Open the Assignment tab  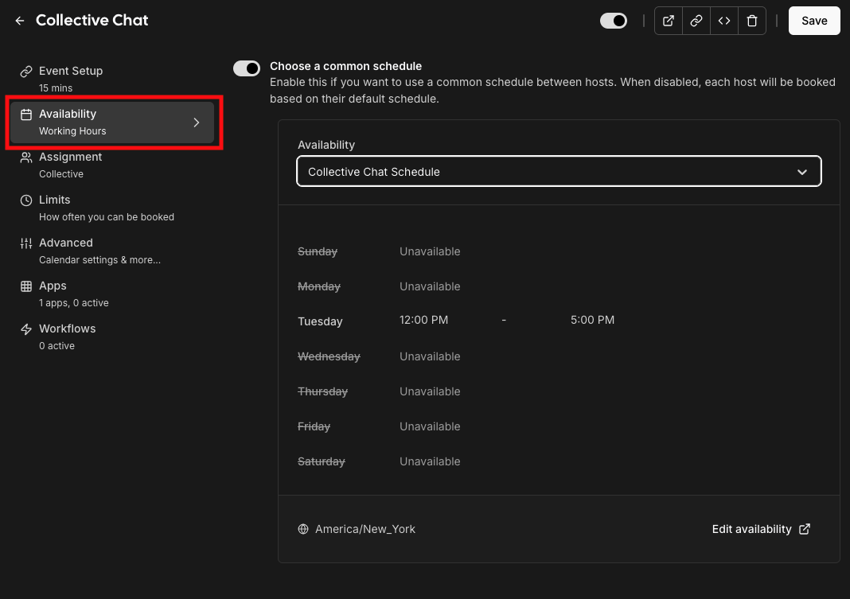click(112, 165)
